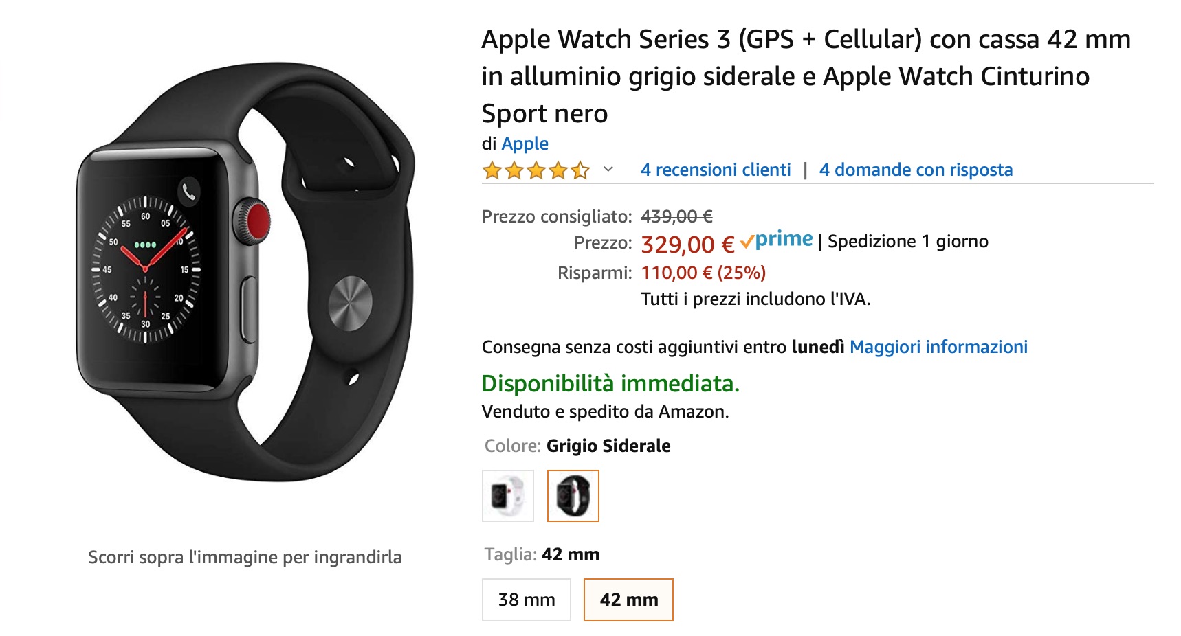This screenshot has height=636, width=1181.
Task: Choose the white watch color swatch
Action: pyautogui.click(x=508, y=496)
